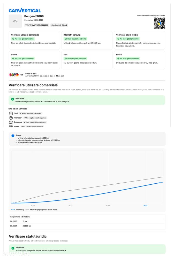Click the Închiriere rental icon

11,122
